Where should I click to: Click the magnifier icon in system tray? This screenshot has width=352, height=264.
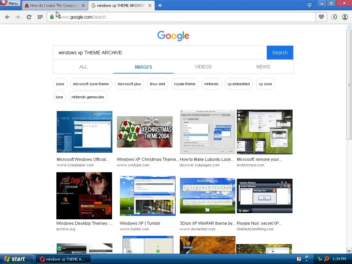[327, 259]
